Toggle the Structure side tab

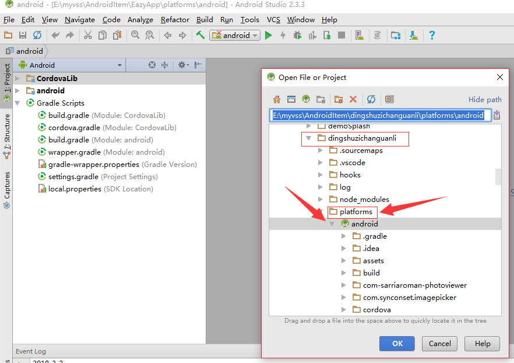point(6,136)
